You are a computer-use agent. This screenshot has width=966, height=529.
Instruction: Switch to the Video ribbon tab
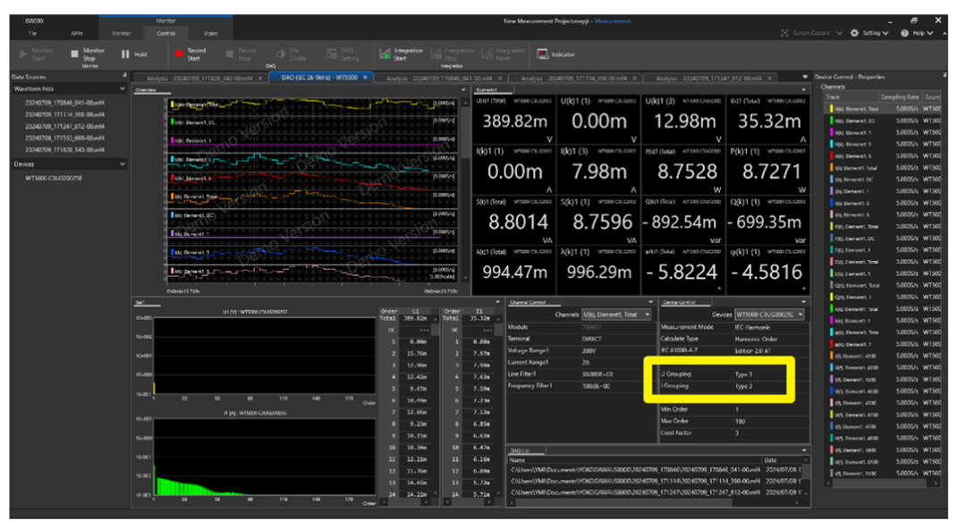(210, 33)
